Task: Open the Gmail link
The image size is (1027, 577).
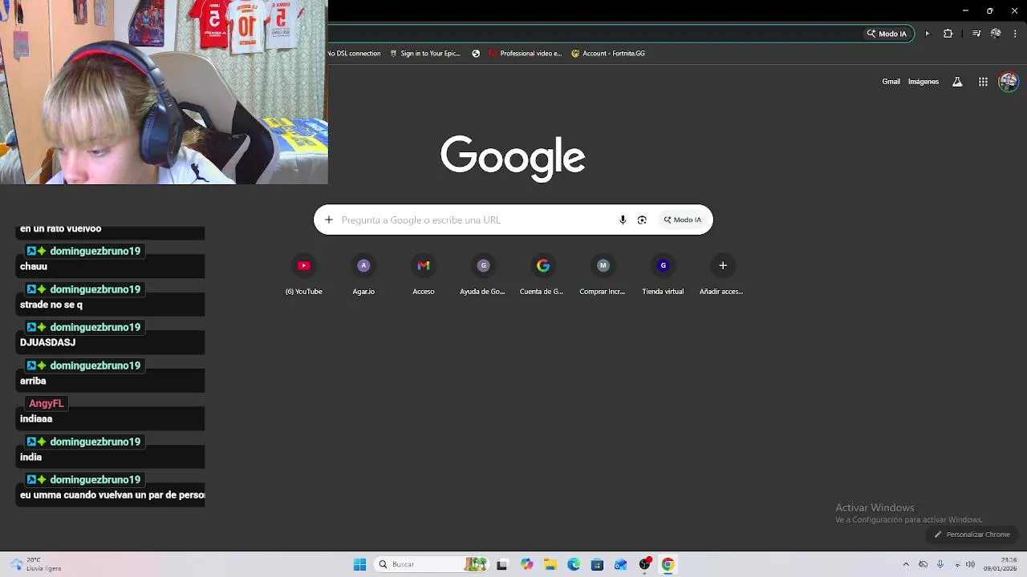Action: click(891, 82)
